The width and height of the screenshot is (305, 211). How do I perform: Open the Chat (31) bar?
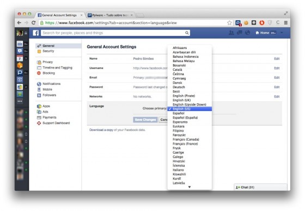tap(260, 187)
